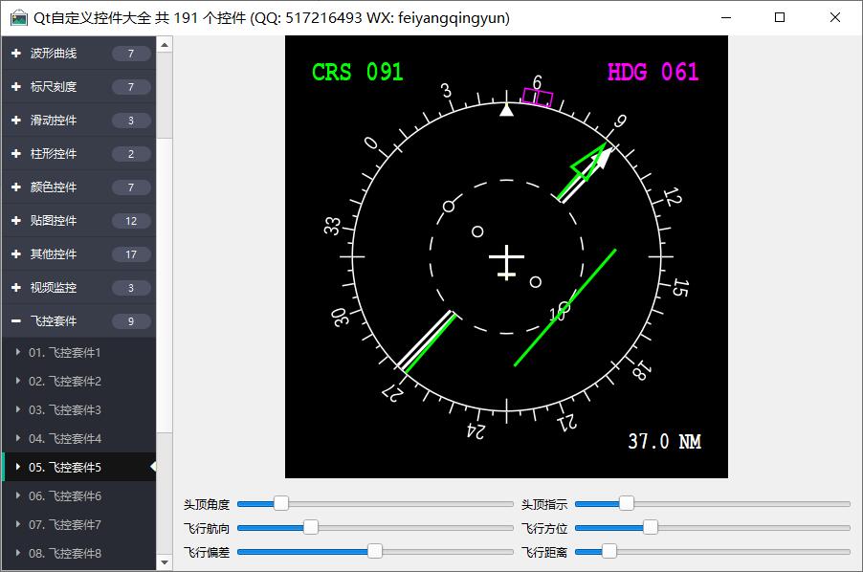
Task: Expand the 波形曲线 category plus icon
Action: click(16, 54)
